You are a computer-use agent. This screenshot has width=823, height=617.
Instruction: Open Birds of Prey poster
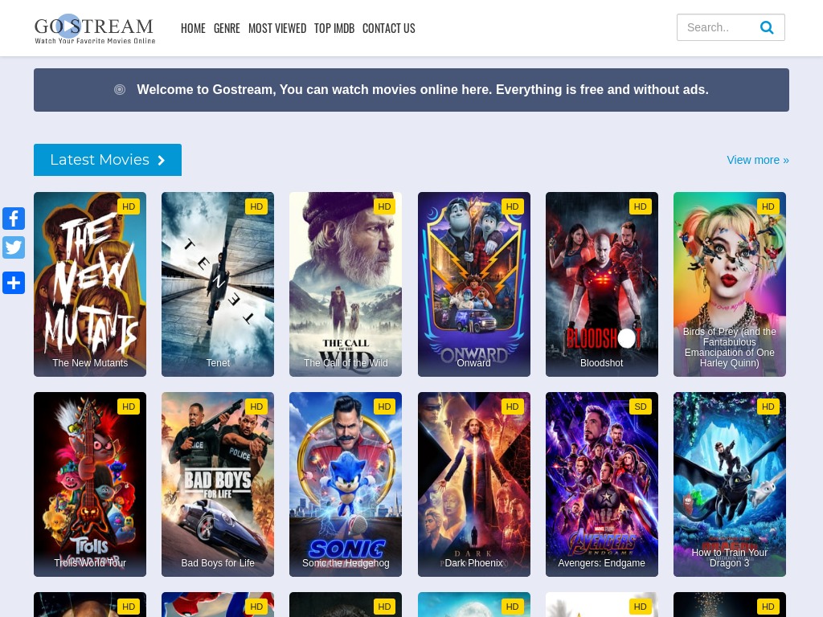click(x=730, y=284)
